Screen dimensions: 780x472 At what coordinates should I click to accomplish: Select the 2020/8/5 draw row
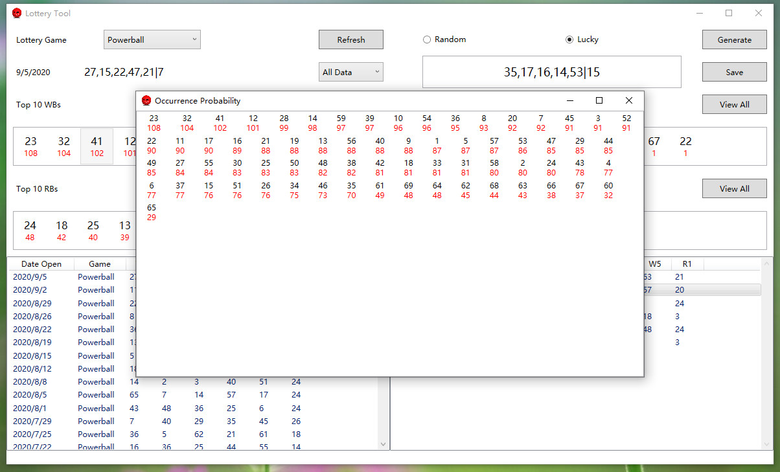[x=192, y=394]
